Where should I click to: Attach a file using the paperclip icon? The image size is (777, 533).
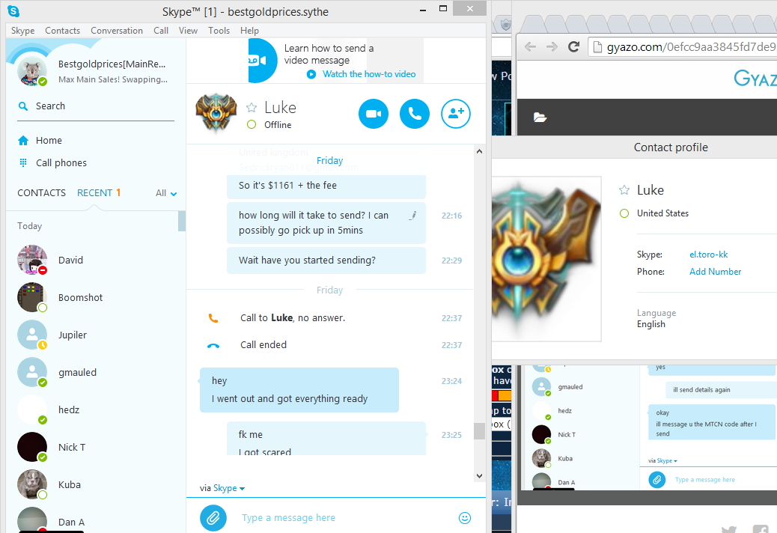point(213,517)
